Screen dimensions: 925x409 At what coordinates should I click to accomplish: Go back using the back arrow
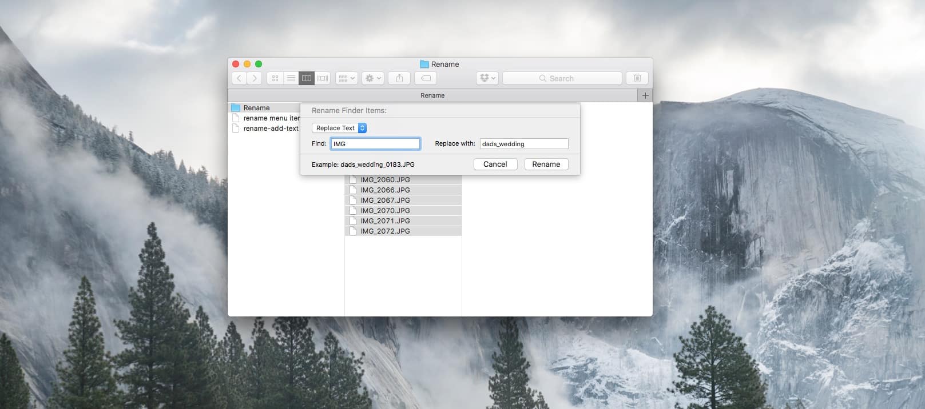pyautogui.click(x=239, y=78)
